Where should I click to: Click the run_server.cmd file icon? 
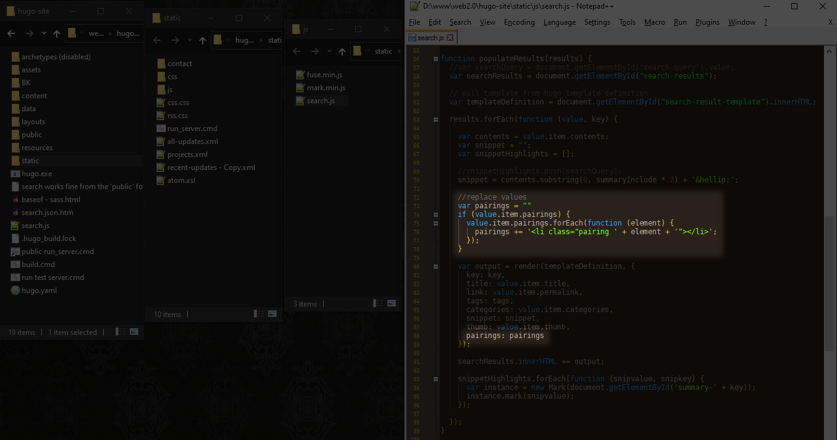click(x=161, y=129)
